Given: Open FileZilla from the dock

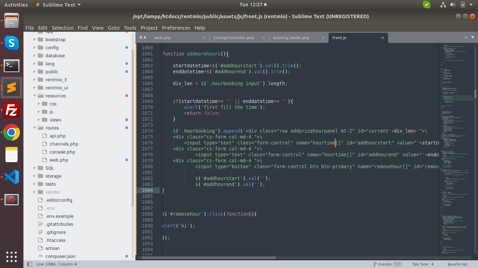Looking at the screenshot, I should [12, 110].
